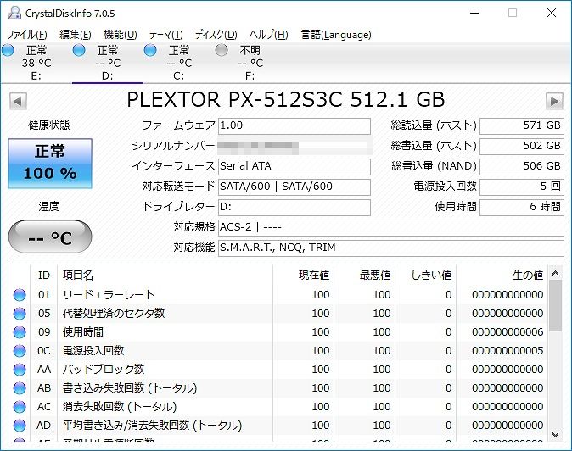Viewport: 572px width, 451px height.
Task: Open the ディスク(D) menu
Action: tap(216, 35)
